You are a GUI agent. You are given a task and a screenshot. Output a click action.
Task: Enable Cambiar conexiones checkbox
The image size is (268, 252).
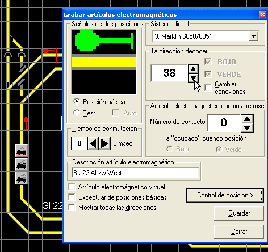coord(208,88)
